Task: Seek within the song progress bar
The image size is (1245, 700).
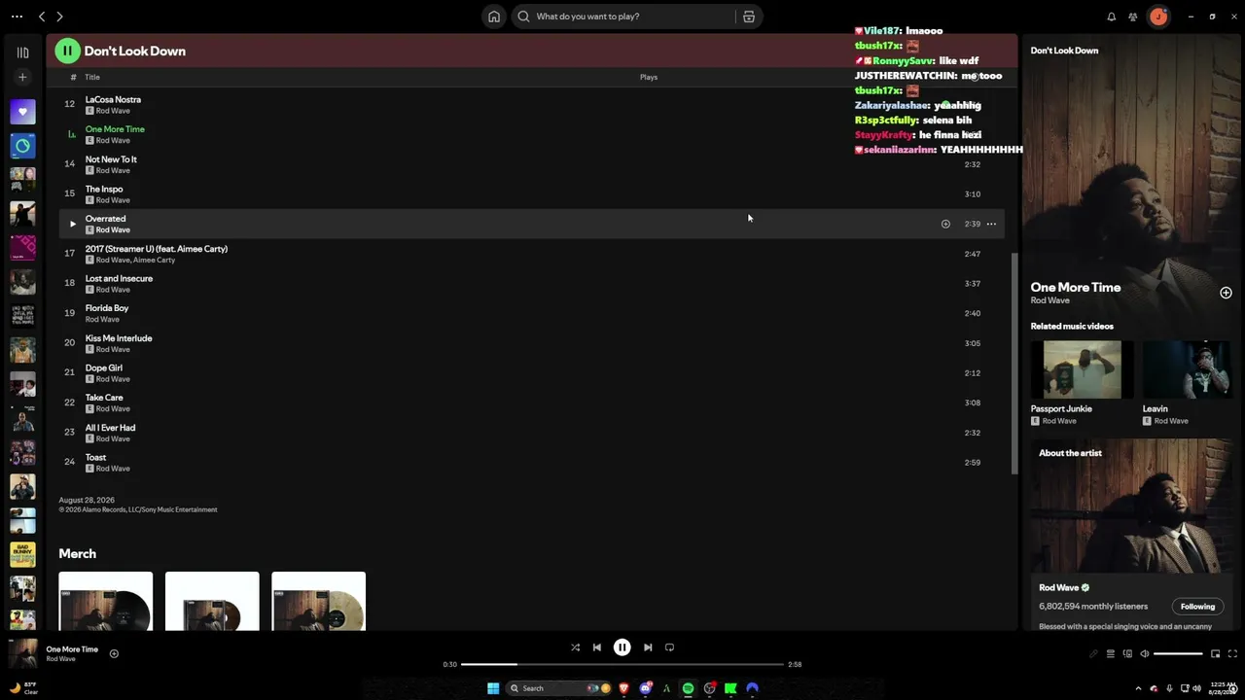Action: click(622, 664)
